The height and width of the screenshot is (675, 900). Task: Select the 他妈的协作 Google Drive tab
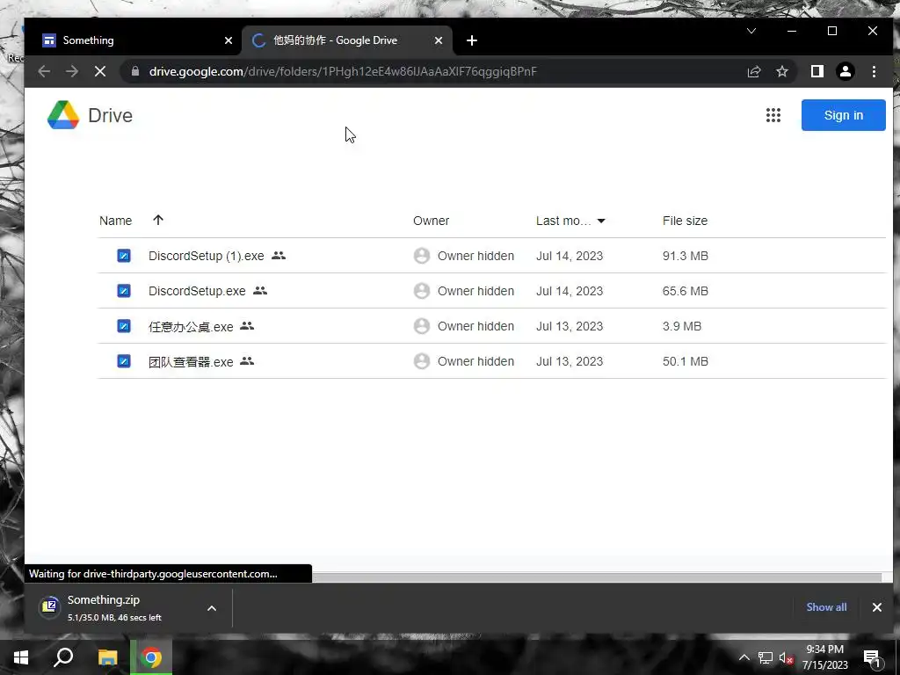(x=347, y=40)
